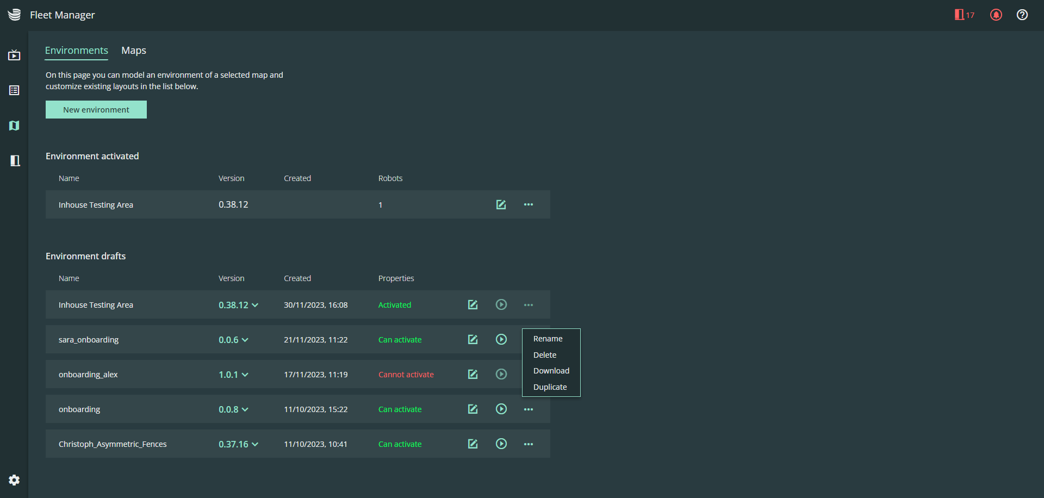Click the red door indicator showing 17

964,15
